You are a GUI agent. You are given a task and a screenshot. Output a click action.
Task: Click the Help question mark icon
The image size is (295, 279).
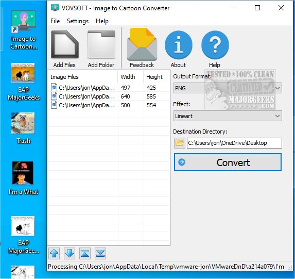215,45
